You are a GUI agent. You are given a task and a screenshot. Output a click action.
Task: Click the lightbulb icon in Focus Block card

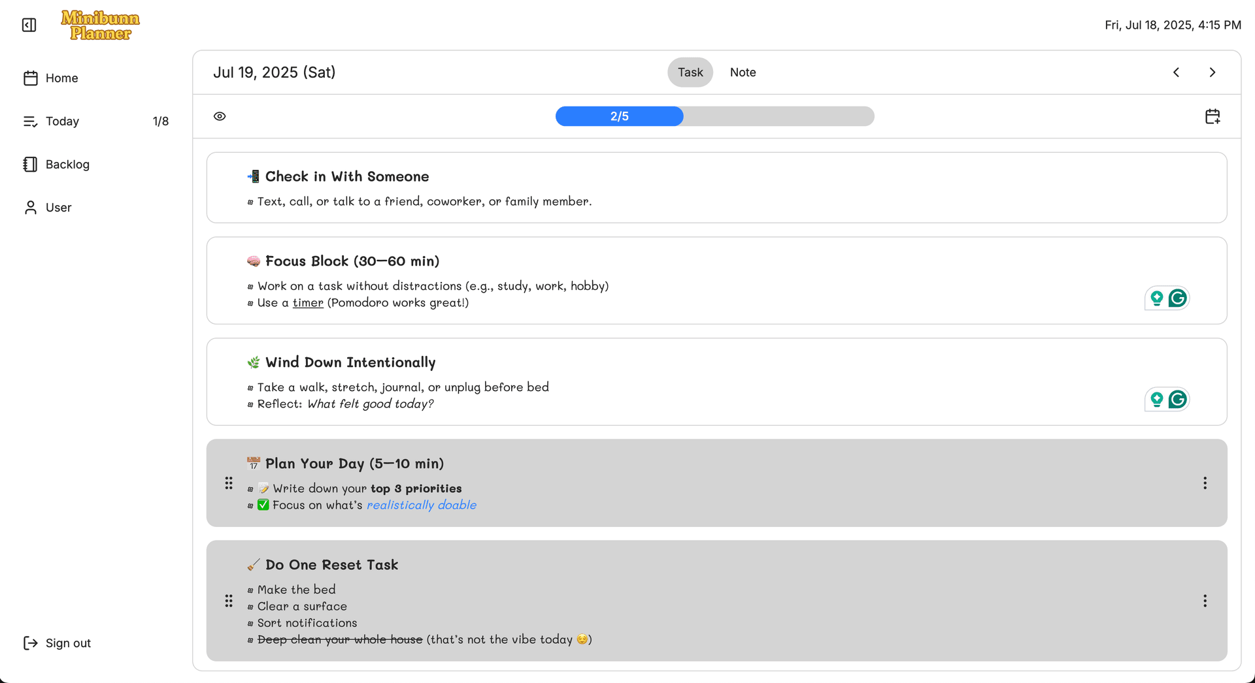[1156, 298]
